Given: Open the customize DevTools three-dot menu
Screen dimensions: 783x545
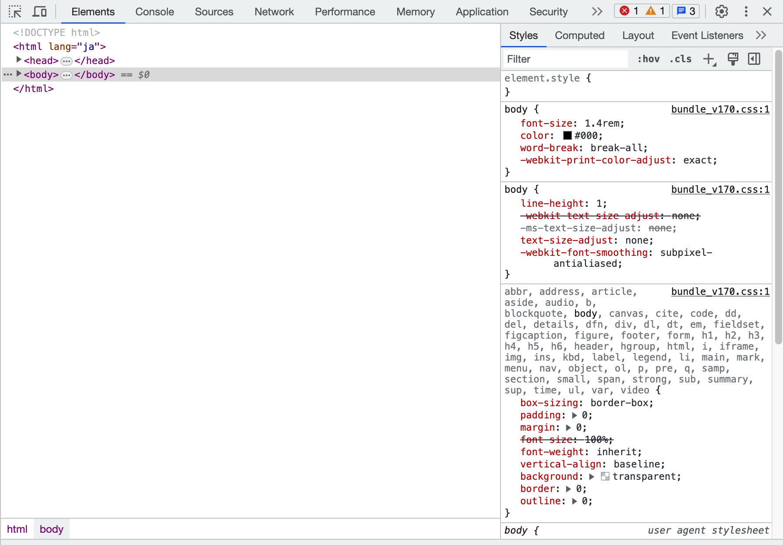Looking at the screenshot, I should (746, 12).
